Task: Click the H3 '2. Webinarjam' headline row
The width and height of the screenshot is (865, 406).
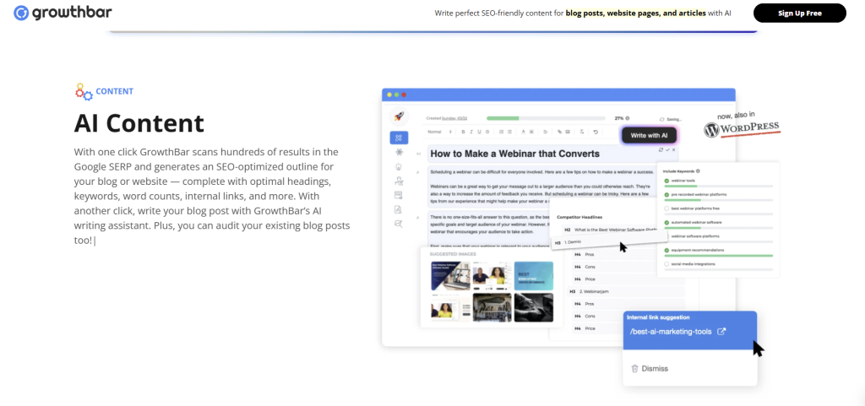Action: click(626, 291)
